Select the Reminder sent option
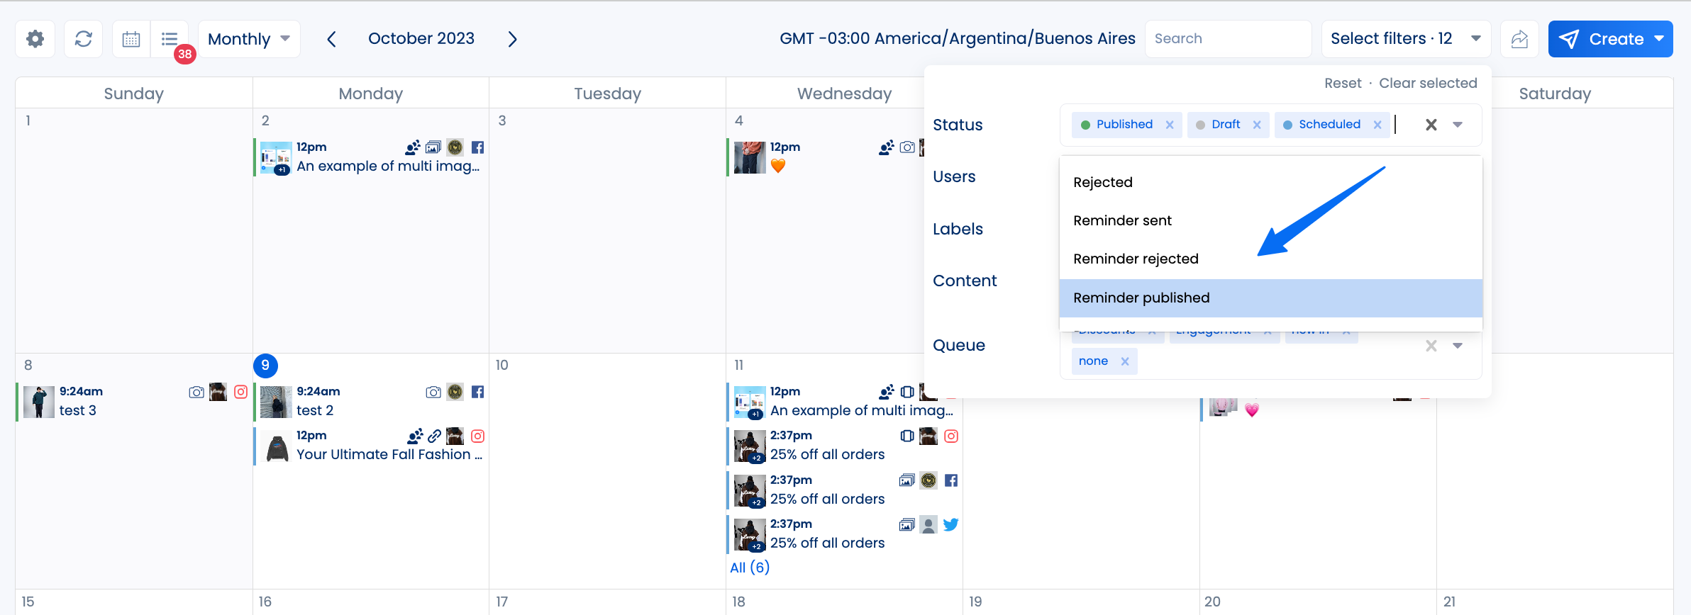Image resolution: width=1691 pixels, height=615 pixels. click(1271, 220)
